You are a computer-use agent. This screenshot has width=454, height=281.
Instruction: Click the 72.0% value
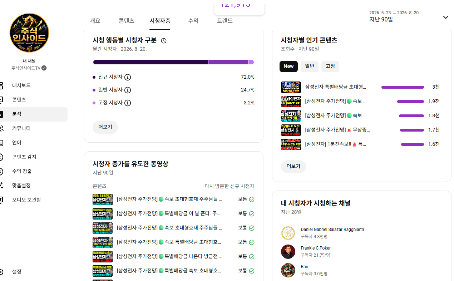247,77
